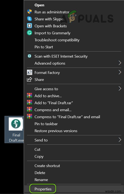Choose Troubleshoot compatibility
The width and height of the screenshot is (124, 194).
[57, 40]
